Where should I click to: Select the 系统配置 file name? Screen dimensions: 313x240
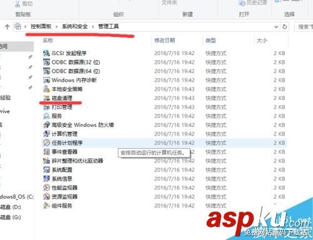(62, 169)
